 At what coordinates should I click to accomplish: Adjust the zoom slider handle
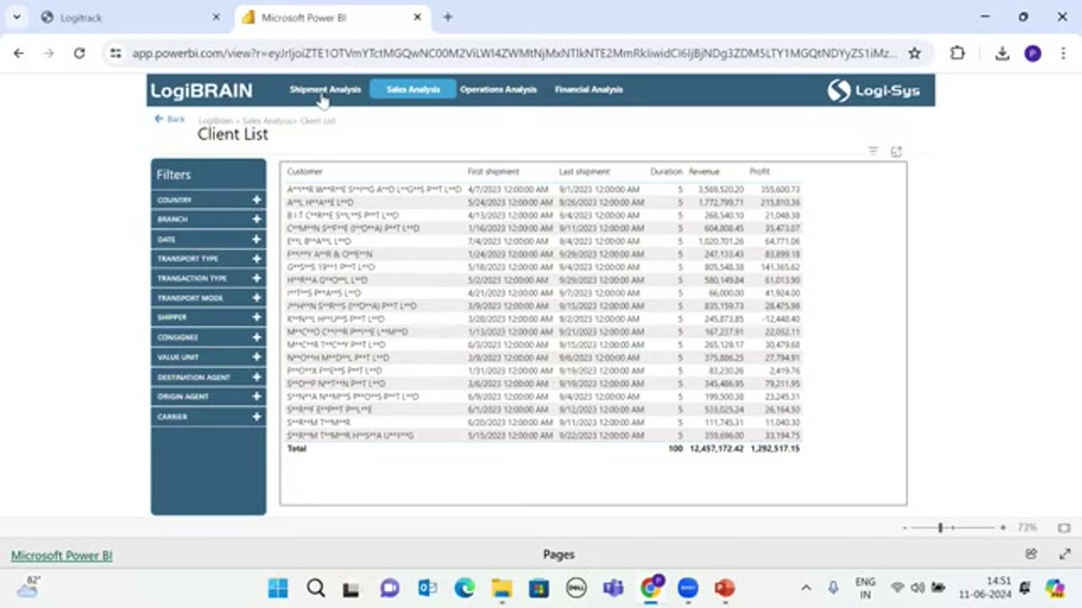click(x=940, y=528)
